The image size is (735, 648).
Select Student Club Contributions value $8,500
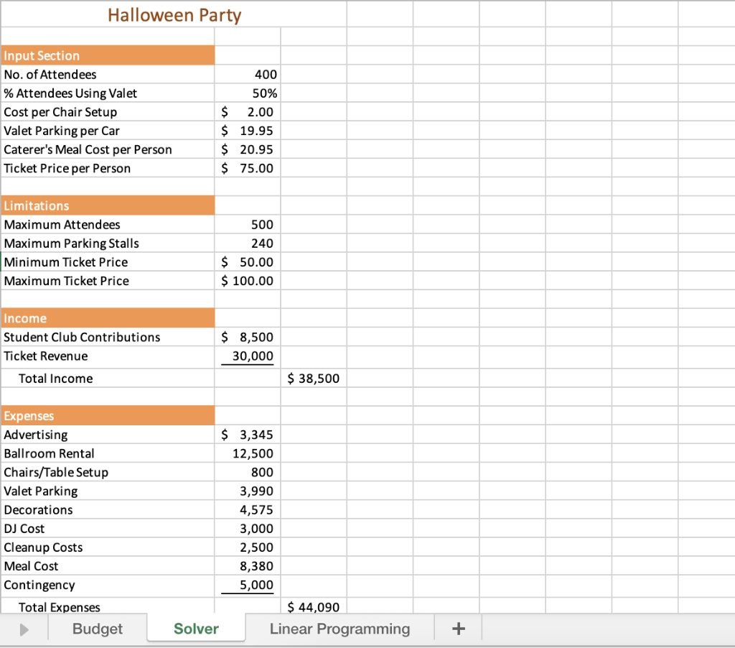248,337
